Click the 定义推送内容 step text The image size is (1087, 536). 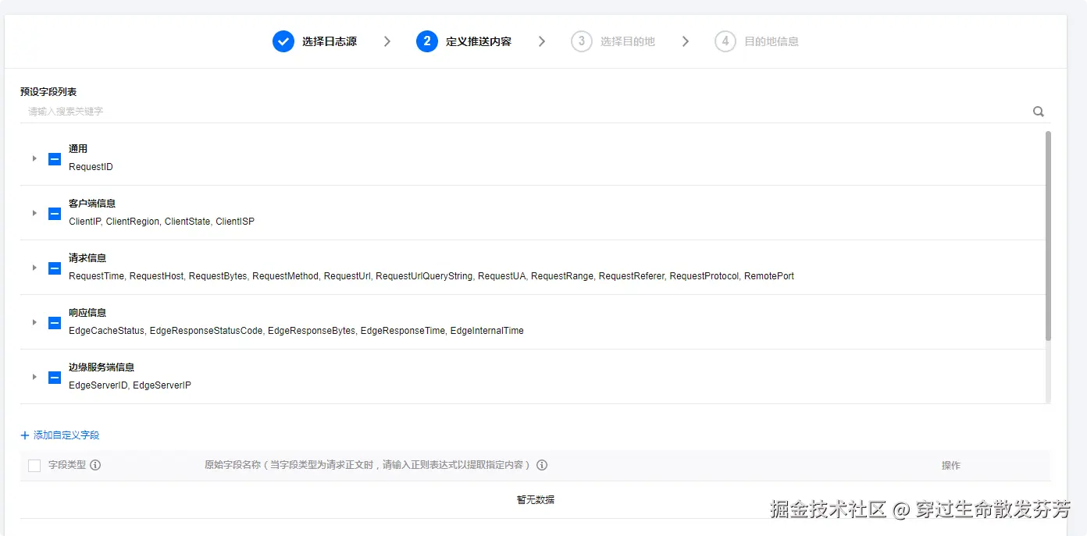click(x=477, y=41)
